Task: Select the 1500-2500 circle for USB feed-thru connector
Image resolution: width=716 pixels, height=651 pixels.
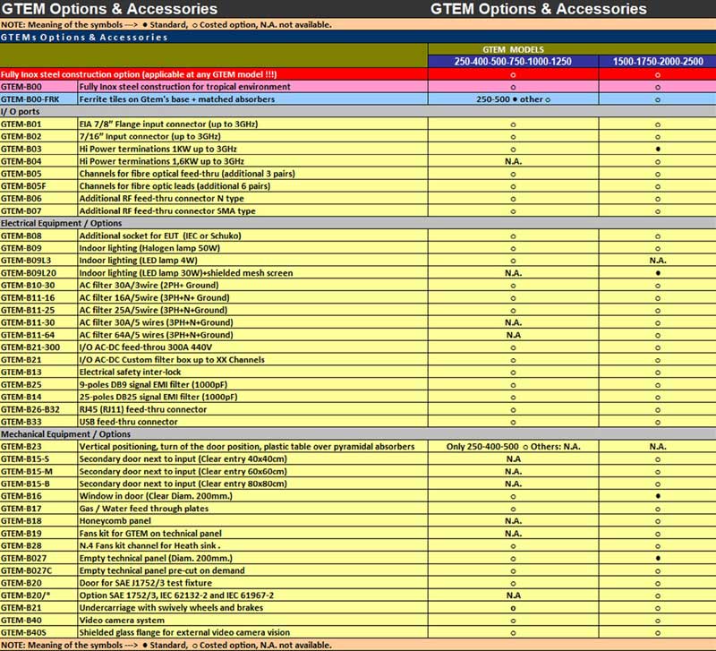Action: point(658,421)
